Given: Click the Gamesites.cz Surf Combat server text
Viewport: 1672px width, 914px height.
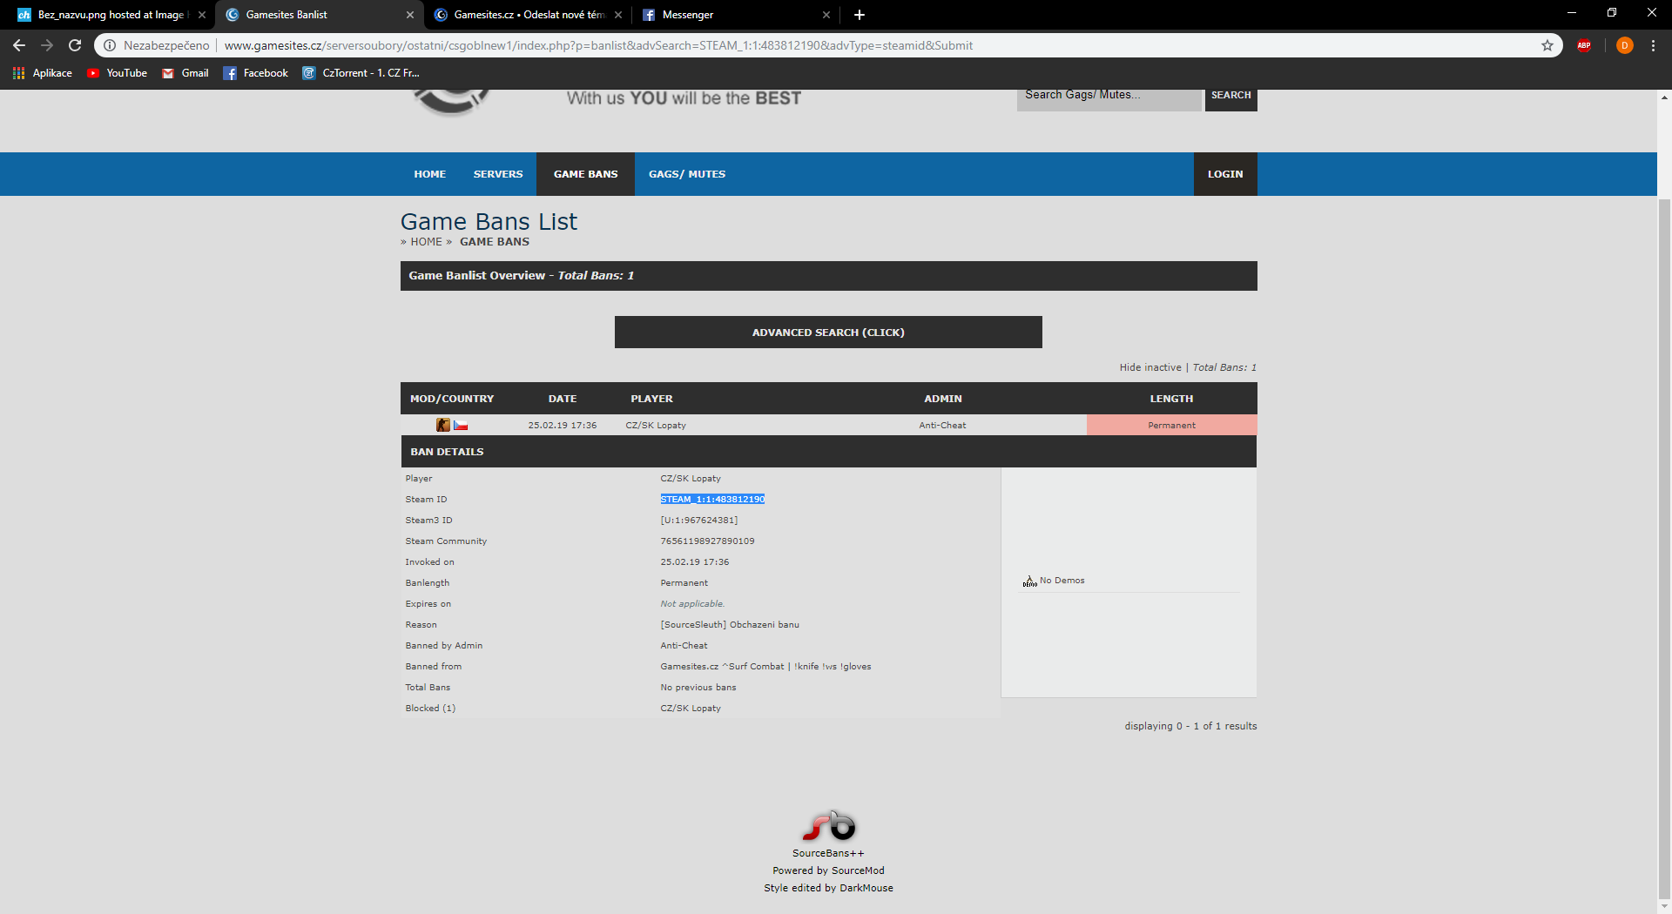Looking at the screenshot, I should coord(765,667).
